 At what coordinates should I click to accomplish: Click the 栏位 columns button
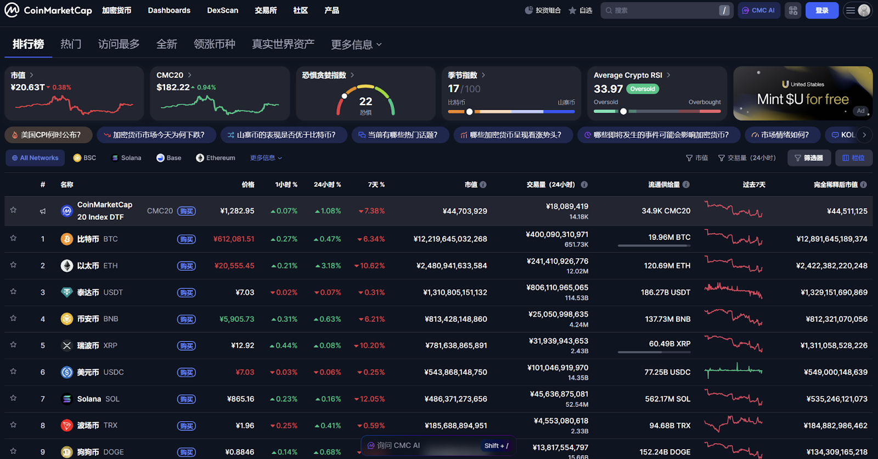[854, 158]
